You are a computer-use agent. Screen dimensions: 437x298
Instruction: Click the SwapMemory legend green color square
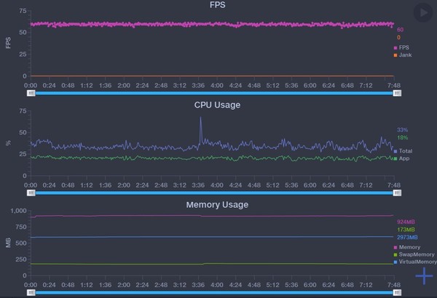click(395, 255)
